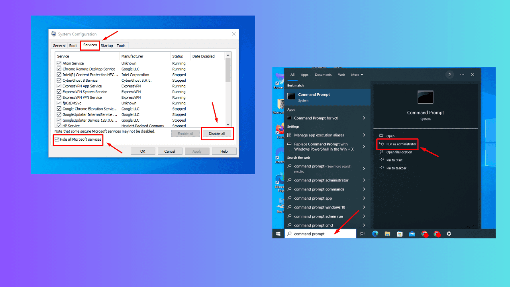Open Microsoft Store from the taskbar
Image resolution: width=510 pixels, height=287 pixels.
tap(400, 234)
